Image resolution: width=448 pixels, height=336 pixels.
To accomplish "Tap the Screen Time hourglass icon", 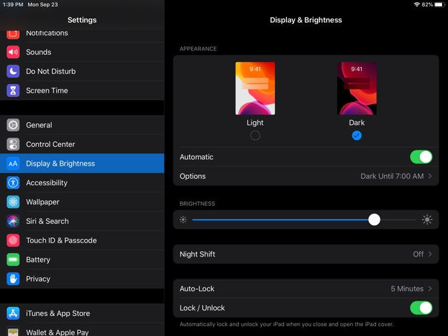I will click(x=13, y=90).
